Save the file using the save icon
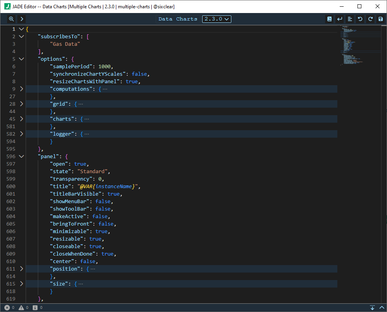387x312 pixels. click(380, 19)
